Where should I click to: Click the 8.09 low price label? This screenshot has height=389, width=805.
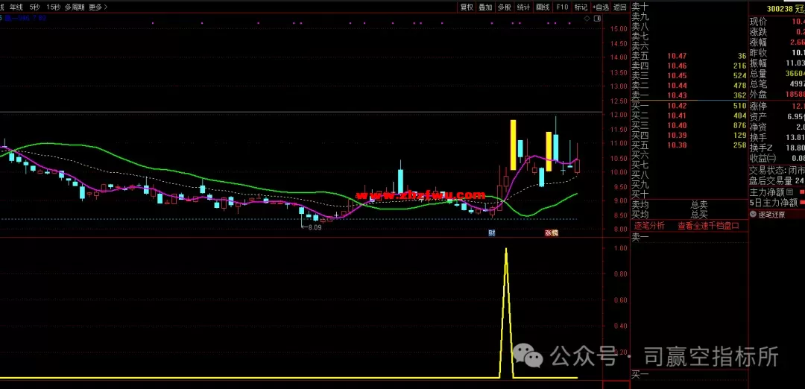pos(315,227)
